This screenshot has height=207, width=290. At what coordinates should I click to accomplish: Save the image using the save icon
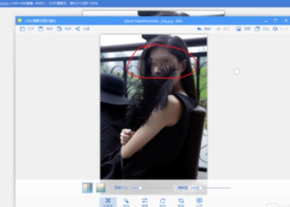coord(41,29)
